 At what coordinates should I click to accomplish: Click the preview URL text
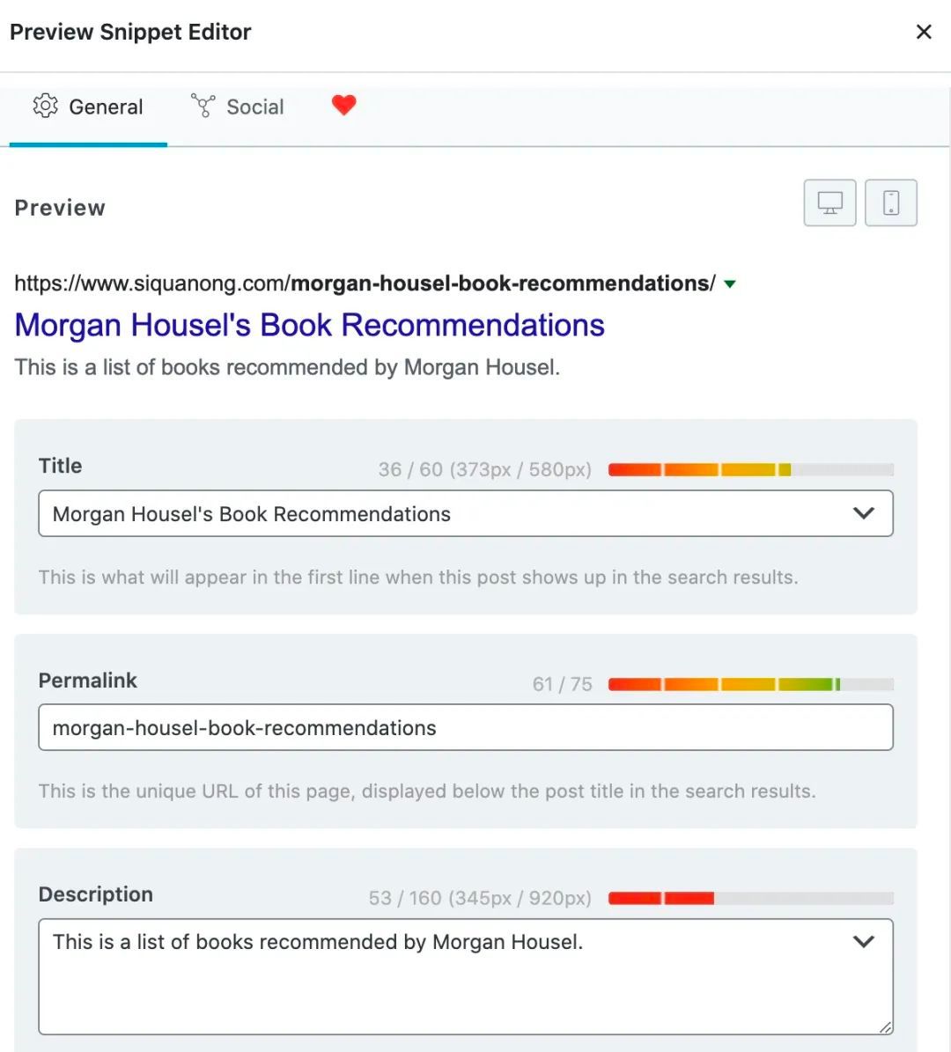coord(365,283)
